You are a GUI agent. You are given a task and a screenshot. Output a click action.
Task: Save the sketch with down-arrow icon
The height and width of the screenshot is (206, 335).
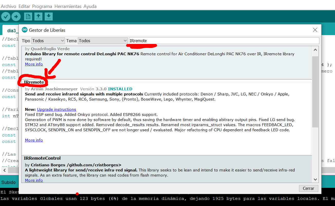coord(49,17)
